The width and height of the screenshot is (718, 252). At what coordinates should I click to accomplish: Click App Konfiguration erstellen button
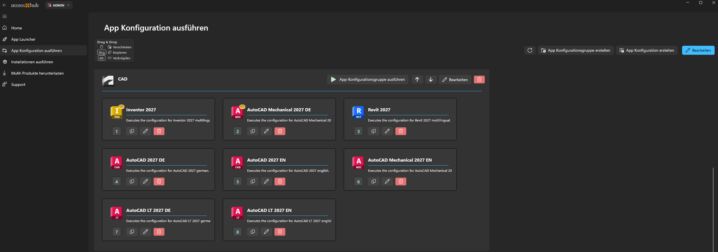tap(647, 50)
